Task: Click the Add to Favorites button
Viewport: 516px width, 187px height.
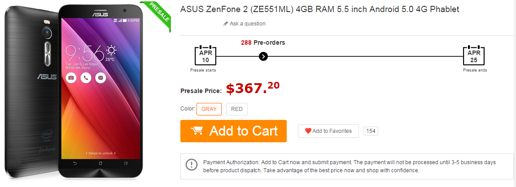Action: pos(328,131)
